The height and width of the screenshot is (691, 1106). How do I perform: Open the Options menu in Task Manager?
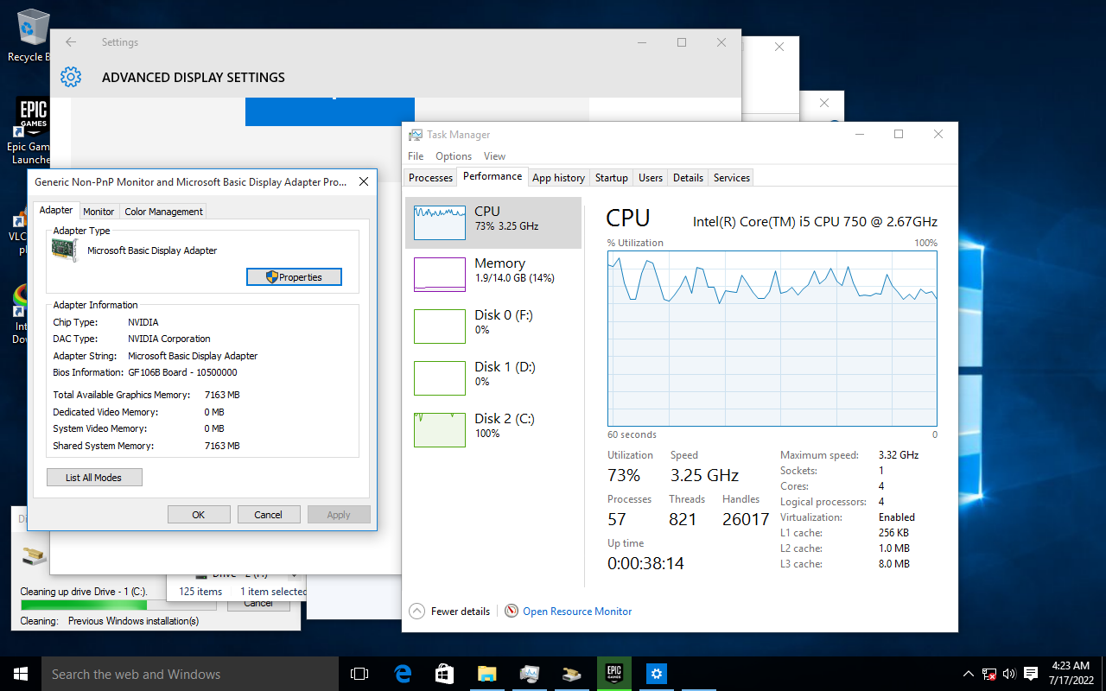click(x=454, y=156)
